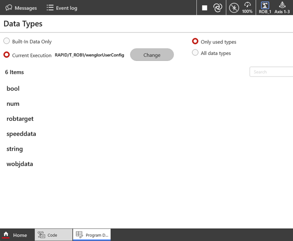Go to the Home screen
Screen dimensions: 293x241
tap(15, 235)
